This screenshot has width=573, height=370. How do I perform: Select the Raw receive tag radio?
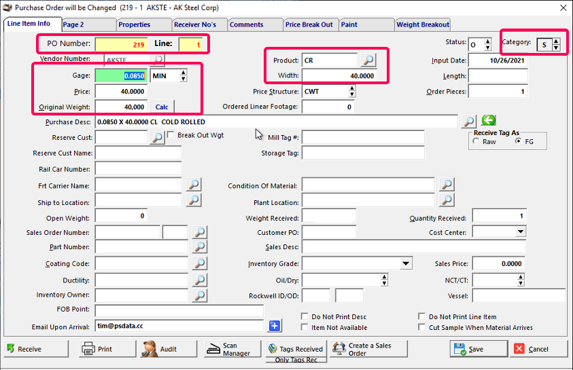[x=476, y=142]
